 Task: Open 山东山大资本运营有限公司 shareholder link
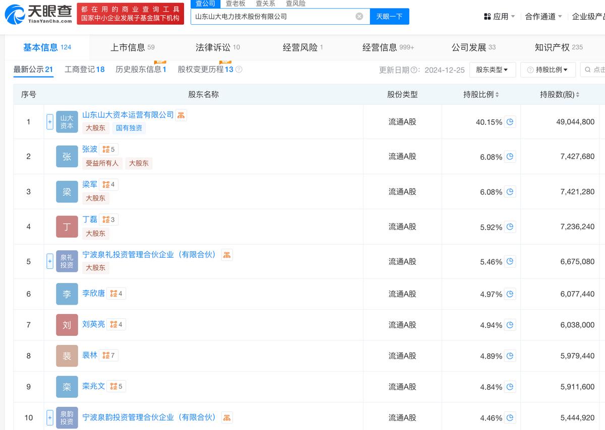pos(128,115)
